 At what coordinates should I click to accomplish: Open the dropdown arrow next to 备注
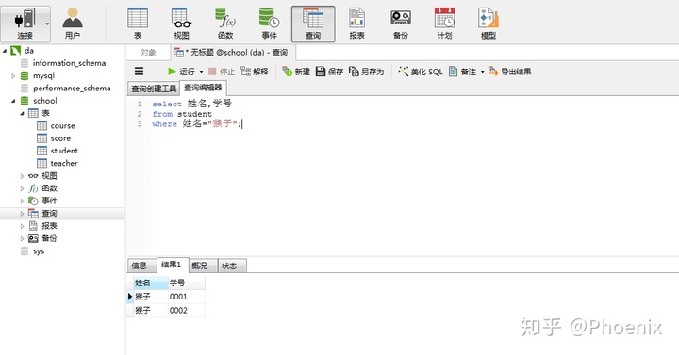[x=483, y=72]
